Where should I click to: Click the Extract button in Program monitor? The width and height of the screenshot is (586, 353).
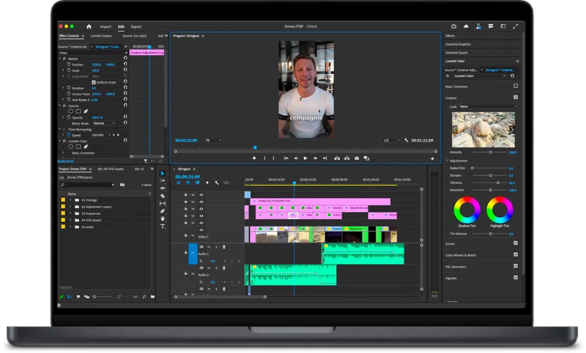click(x=347, y=158)
